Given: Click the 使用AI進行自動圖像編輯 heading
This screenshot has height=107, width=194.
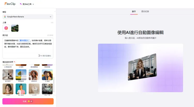Looking at the screenshot, I should (x=140, y=32).
